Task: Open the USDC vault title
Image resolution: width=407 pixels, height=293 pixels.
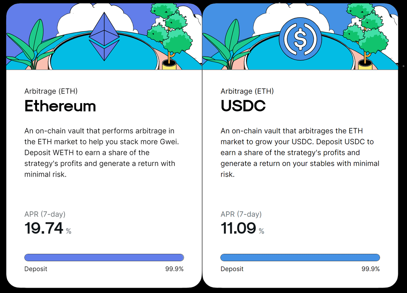Action: point(243,106)
